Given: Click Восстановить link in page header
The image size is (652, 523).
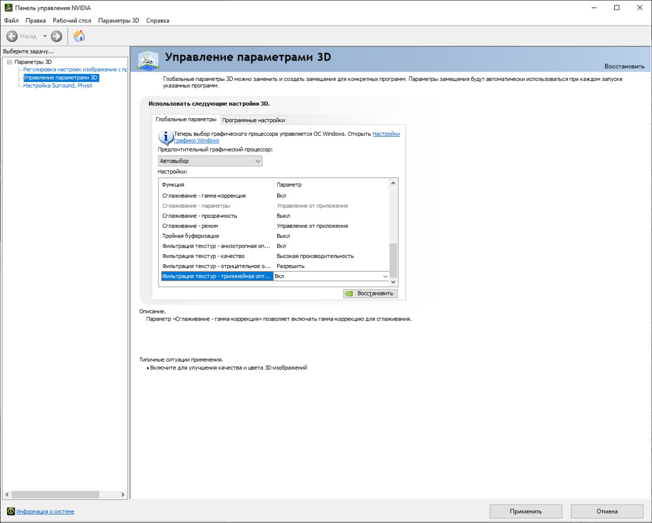Looking at the screenshot, I should [x=624, y=67].
